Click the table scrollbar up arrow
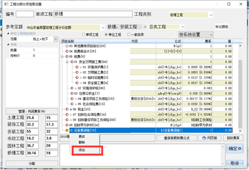249x170 pixels. [240, 46]
